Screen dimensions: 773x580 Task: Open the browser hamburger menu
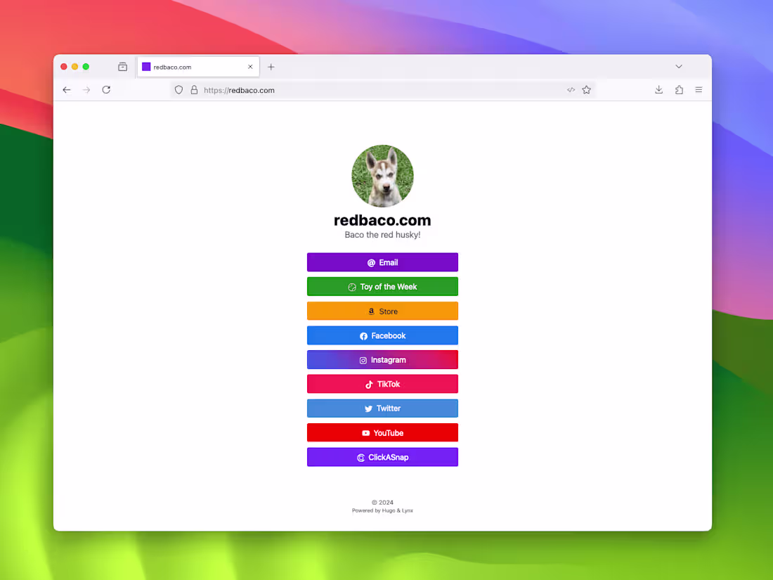coord(699,90)
